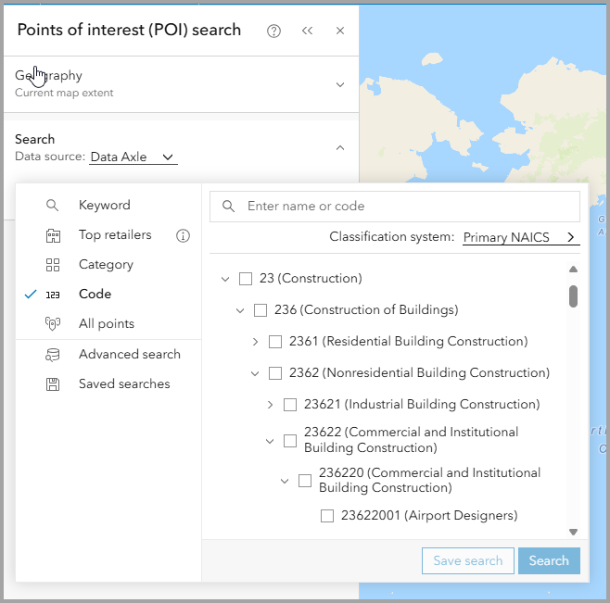Viewport: 610px width, 603px height.
Task: Click the Top retailers info icon
Action: coord(184,235)
